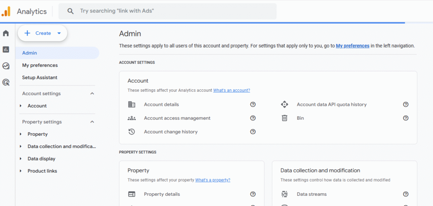Click the search magnifier icon
This screenshot has width=433, height=206.
coord(71,11)
